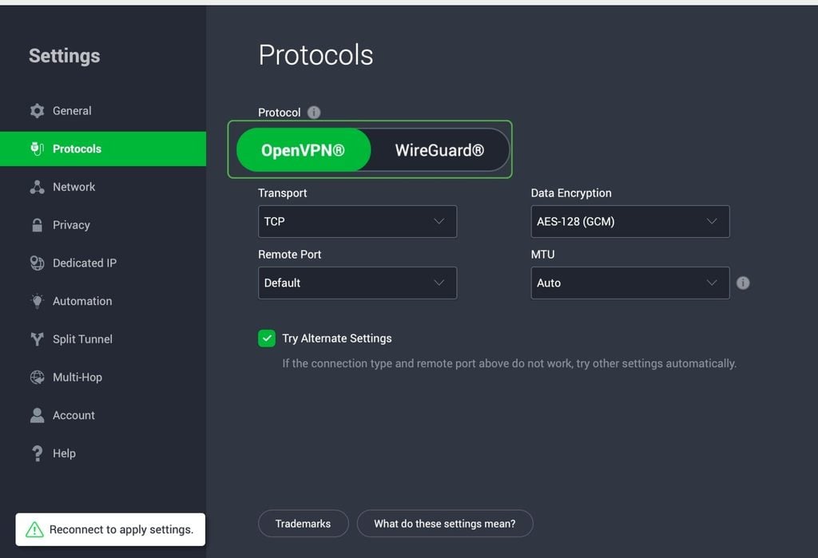Click the Trademarks button
Image resolution: width=818 pixels, height=558 pixels.
pyautogui.click(x=303, y=524)
